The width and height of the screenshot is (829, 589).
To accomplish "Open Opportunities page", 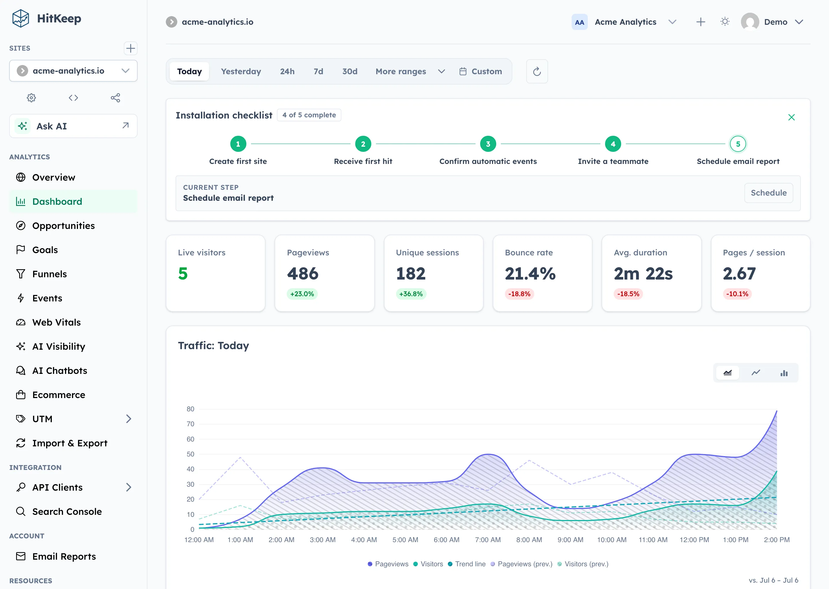I will (73, 225).
